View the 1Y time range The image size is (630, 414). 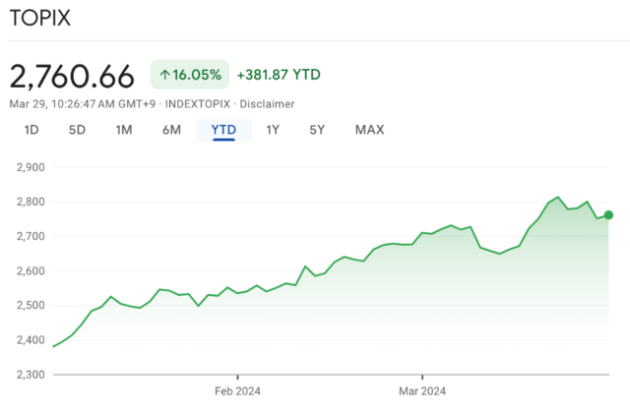tap(273, 130)
